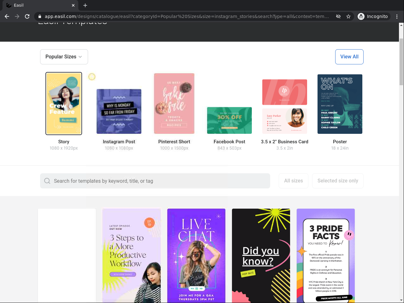Expand the Popular Sizes dropdown

[64, 57]
